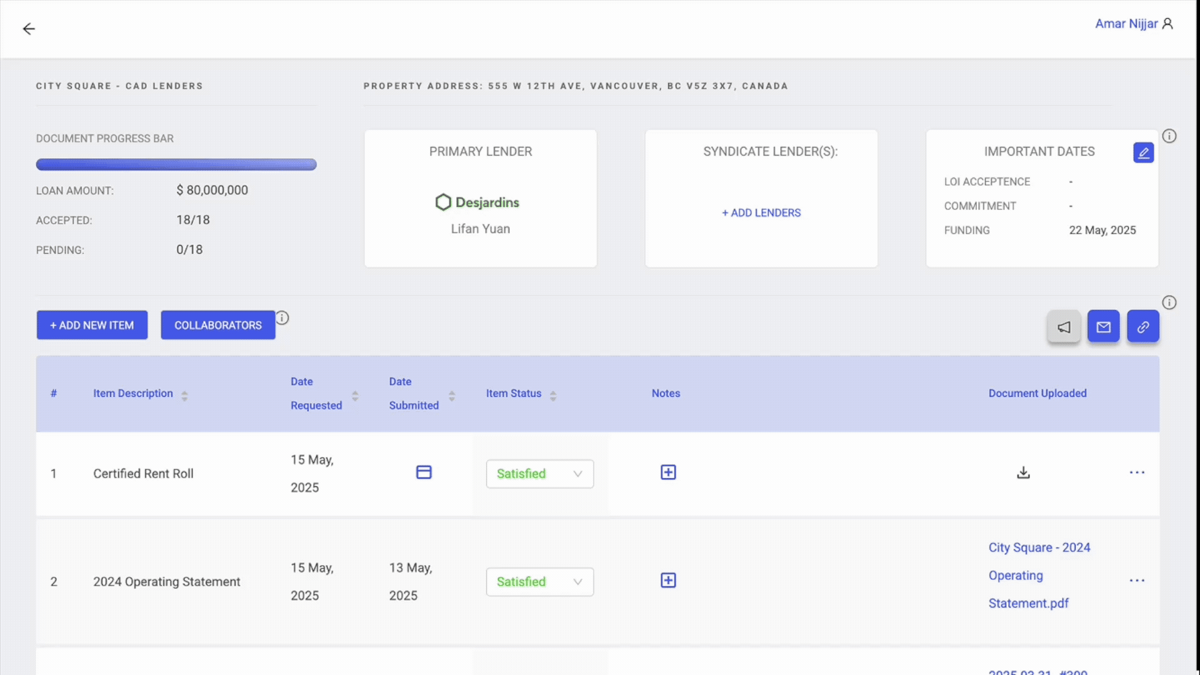1200x675 pixels.
Task: Click info icon next to Important Dates card
Action: click(x=1169, y=136)
